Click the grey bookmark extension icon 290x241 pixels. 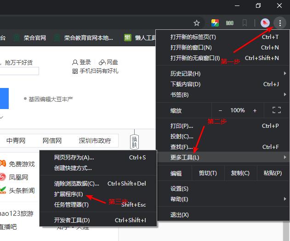[245, 23]
